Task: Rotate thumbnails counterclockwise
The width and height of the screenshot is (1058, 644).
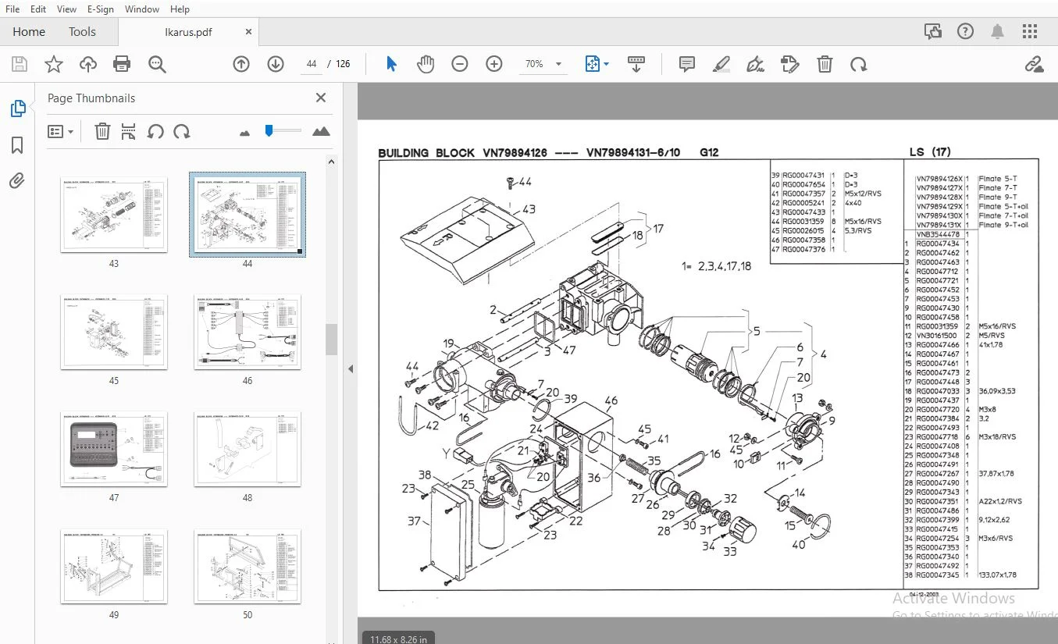Action: [155, 131]
